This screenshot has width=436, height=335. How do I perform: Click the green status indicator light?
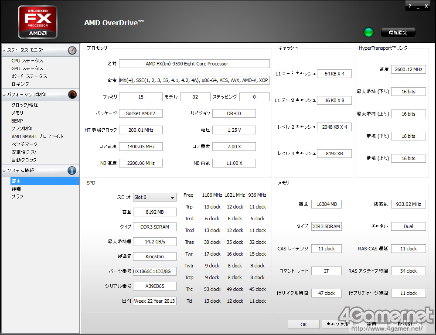tap(369, 32)
